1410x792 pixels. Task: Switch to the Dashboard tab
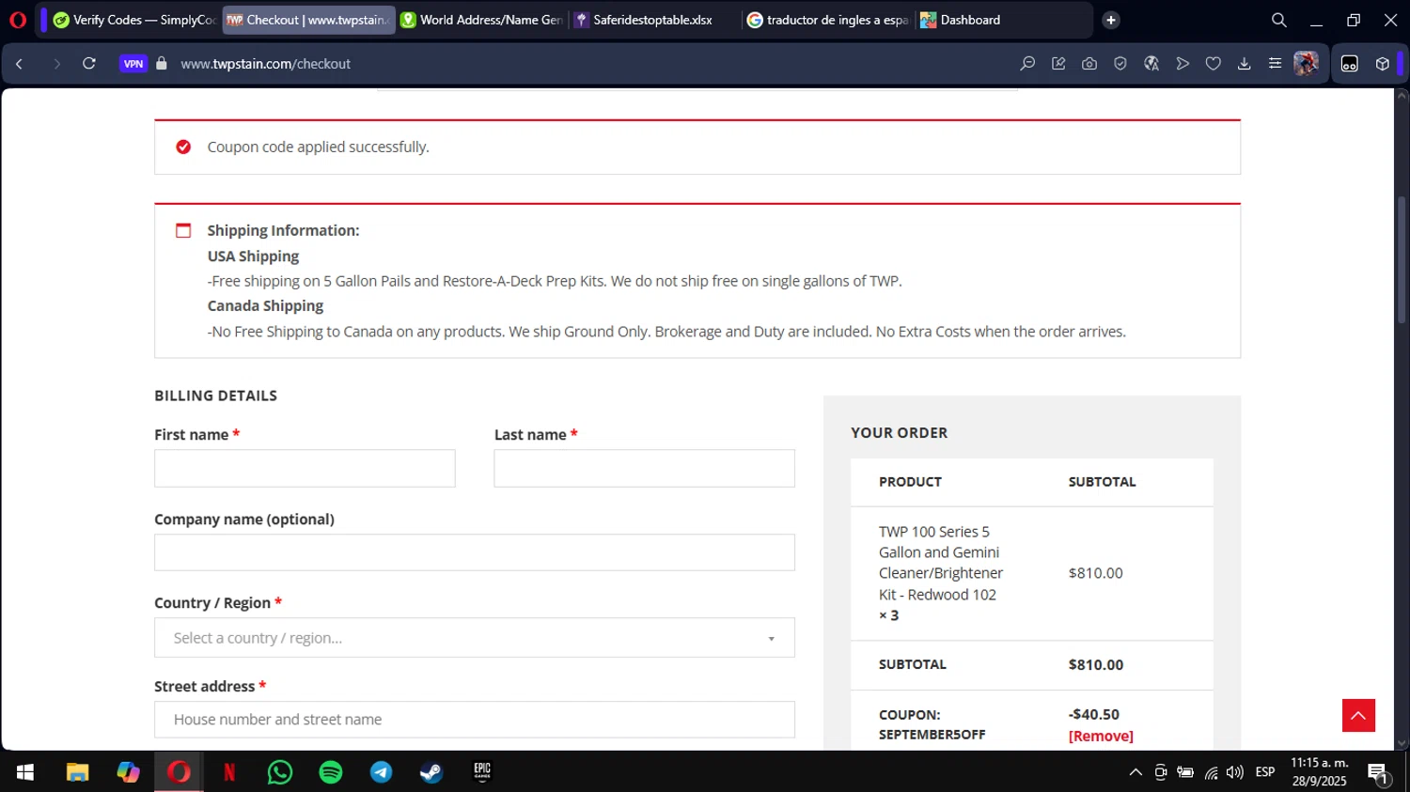pos(1001,20)
